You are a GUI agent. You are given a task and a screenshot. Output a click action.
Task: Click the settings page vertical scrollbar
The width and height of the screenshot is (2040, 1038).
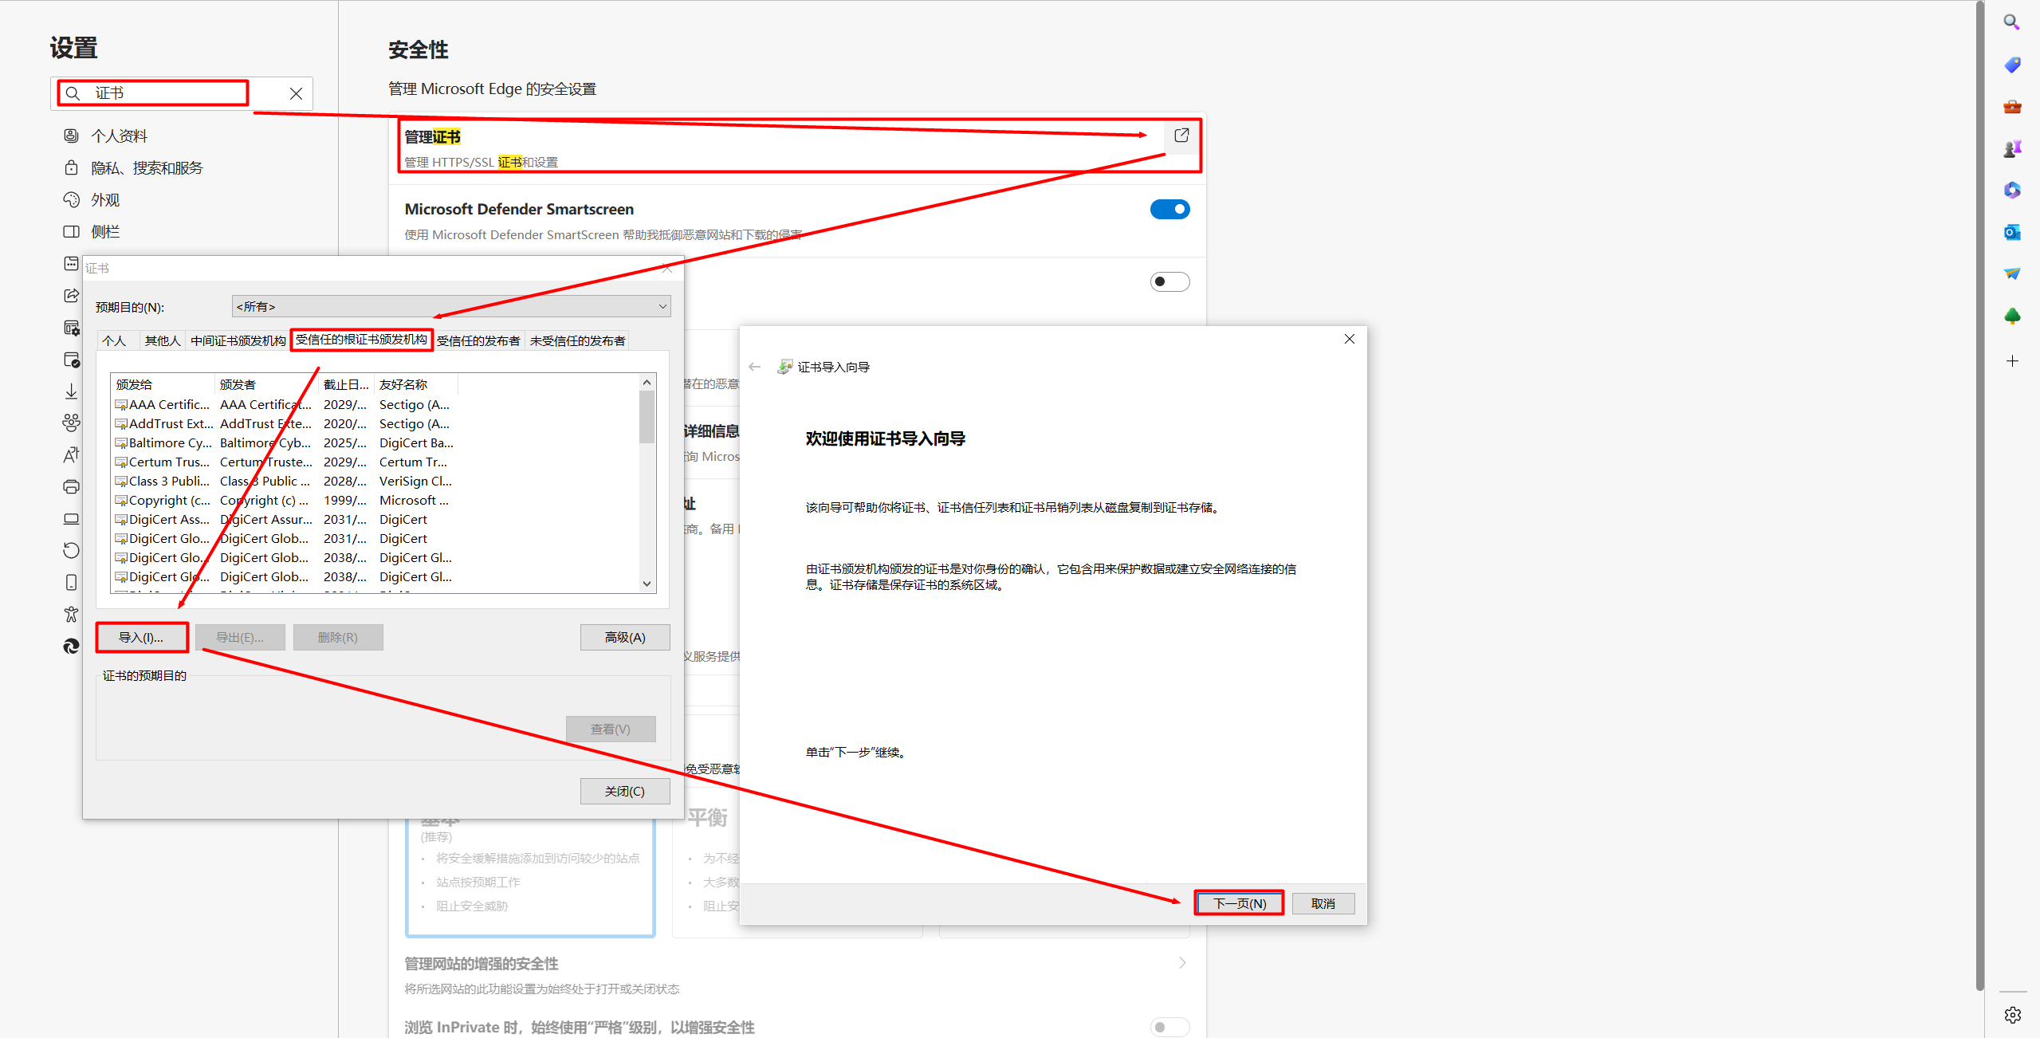point(1979,494)
